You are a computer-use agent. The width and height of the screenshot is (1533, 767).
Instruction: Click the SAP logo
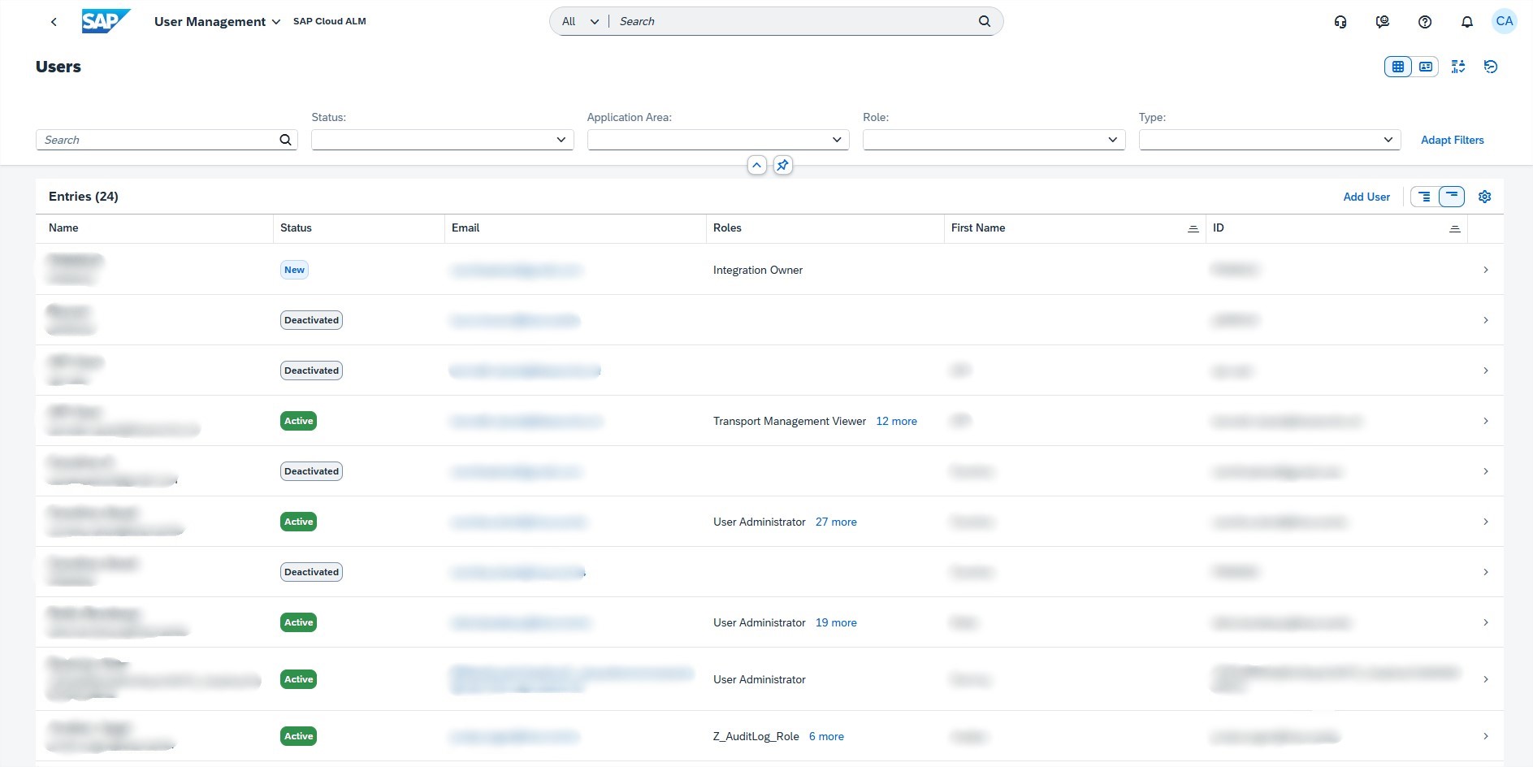(106, 21)
